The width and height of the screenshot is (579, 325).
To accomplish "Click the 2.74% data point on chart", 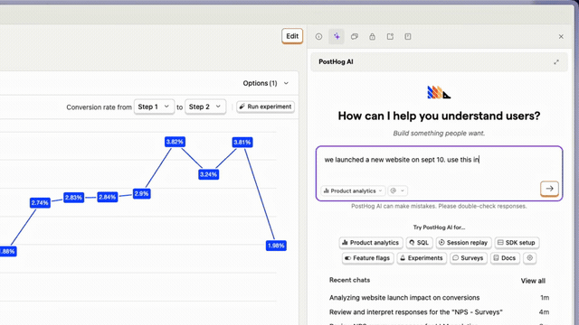I will coord(40,202).
